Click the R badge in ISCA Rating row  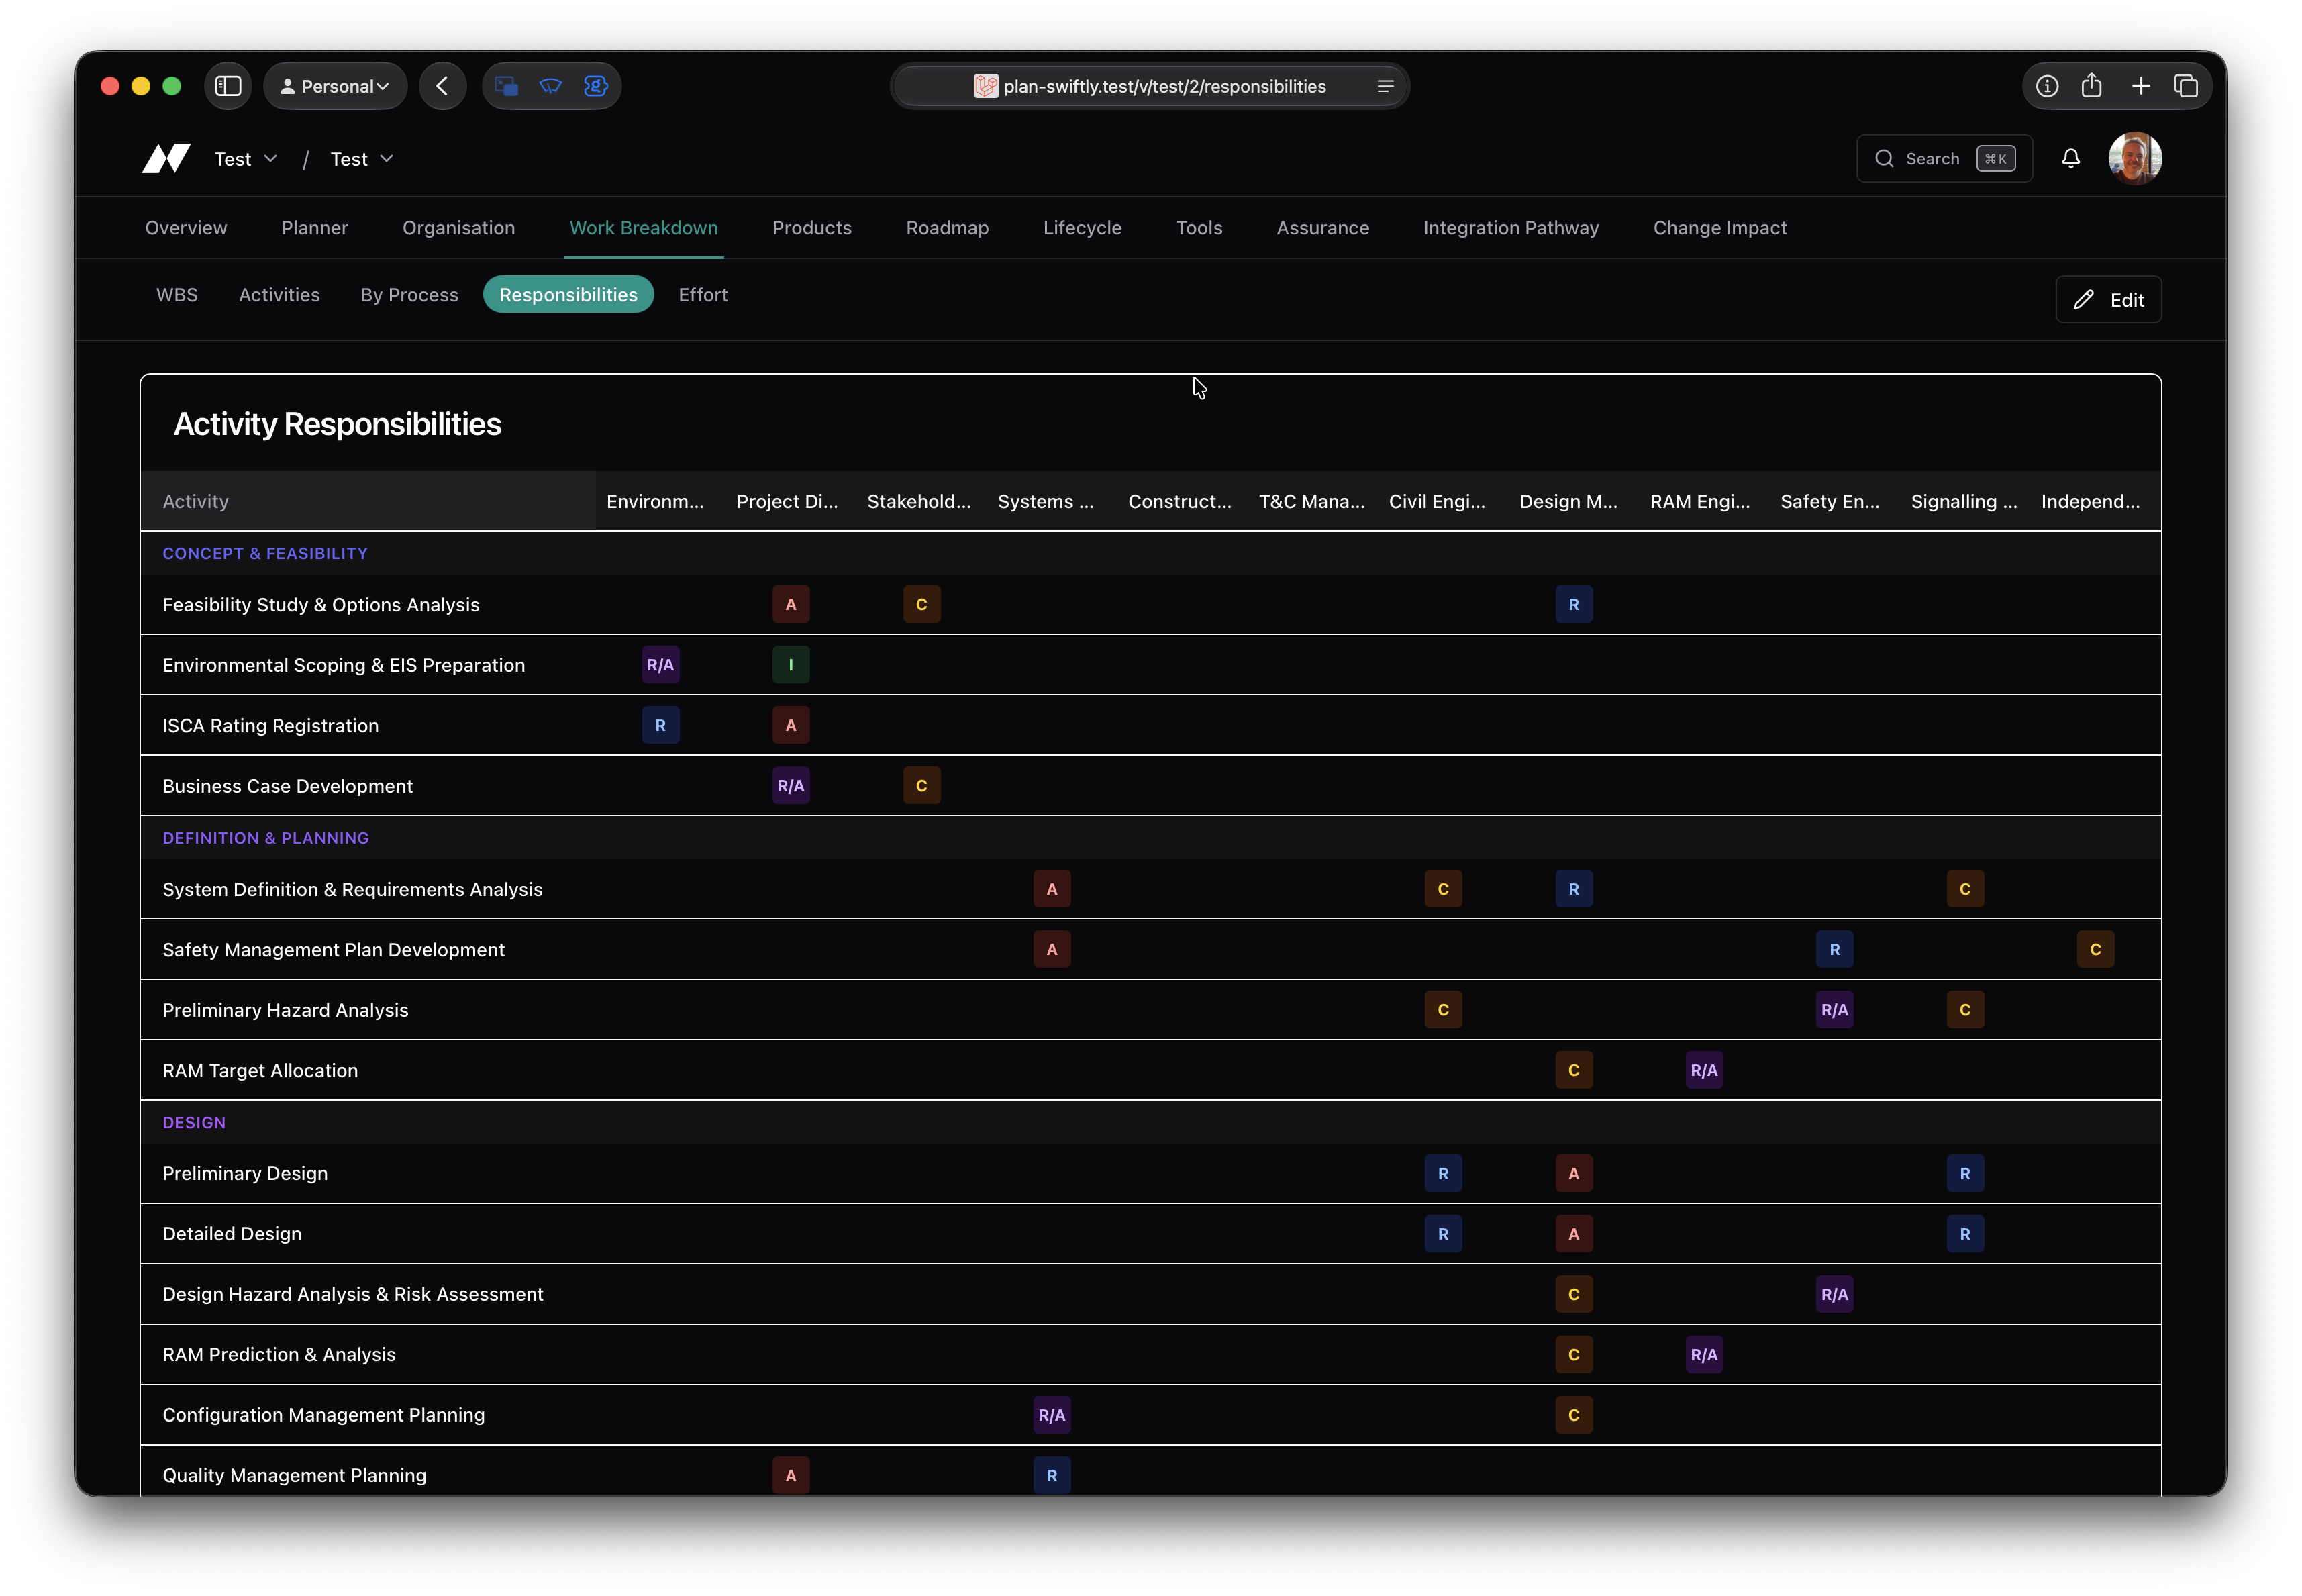coord(660,725)
